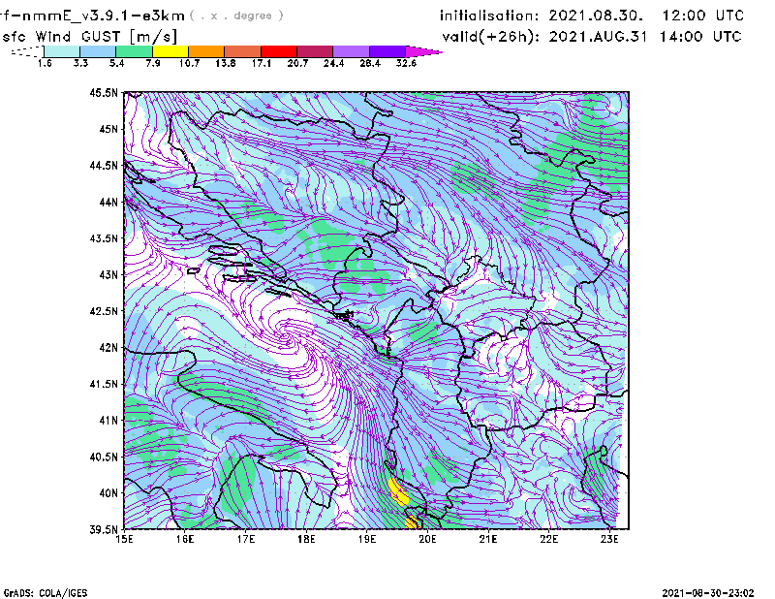This screenshot has width=775, height=599.
Task: Click the 42.5N latitude label
Action: (104, 311)
